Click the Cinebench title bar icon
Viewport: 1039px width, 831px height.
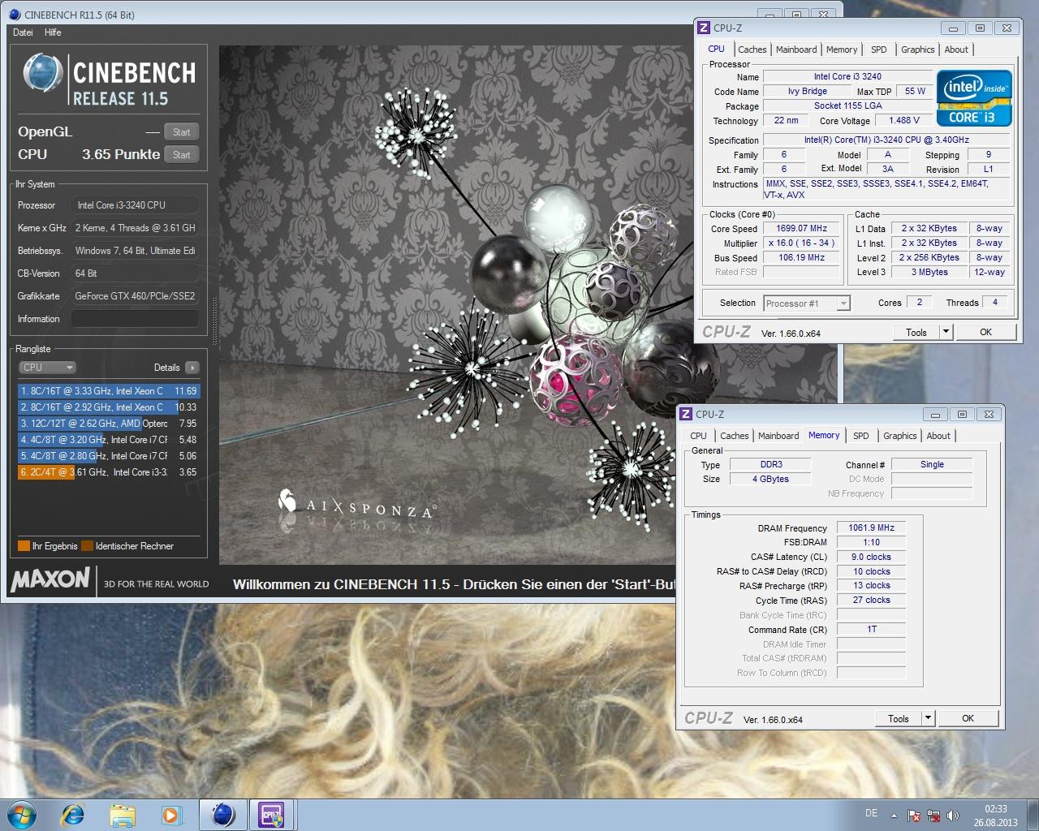click(15, 15)
